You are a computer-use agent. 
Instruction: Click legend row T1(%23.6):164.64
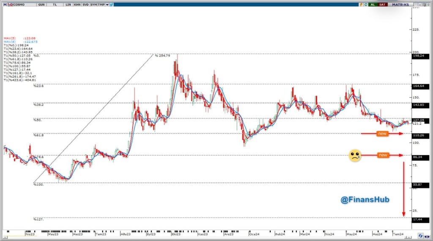pyautogui.click(x=18, y=49)
